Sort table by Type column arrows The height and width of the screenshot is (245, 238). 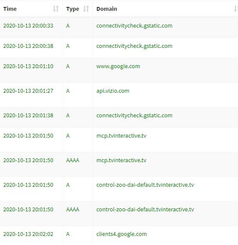86,9
